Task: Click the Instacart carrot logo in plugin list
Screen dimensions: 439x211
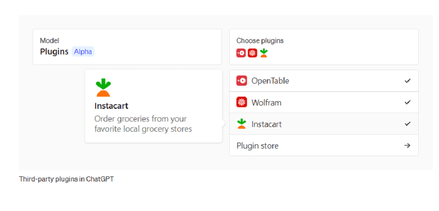Action: tap(241, 124)
